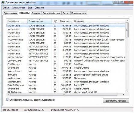Open the Параметры menu
The image size is (134, 113).
[x=18, y=8]
